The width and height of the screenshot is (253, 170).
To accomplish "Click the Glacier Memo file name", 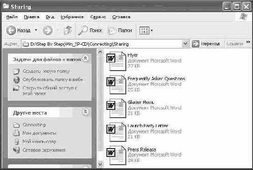I will pyautogui.click(x=141, y=102).
